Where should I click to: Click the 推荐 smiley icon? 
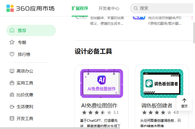click(x=12, y=30)
